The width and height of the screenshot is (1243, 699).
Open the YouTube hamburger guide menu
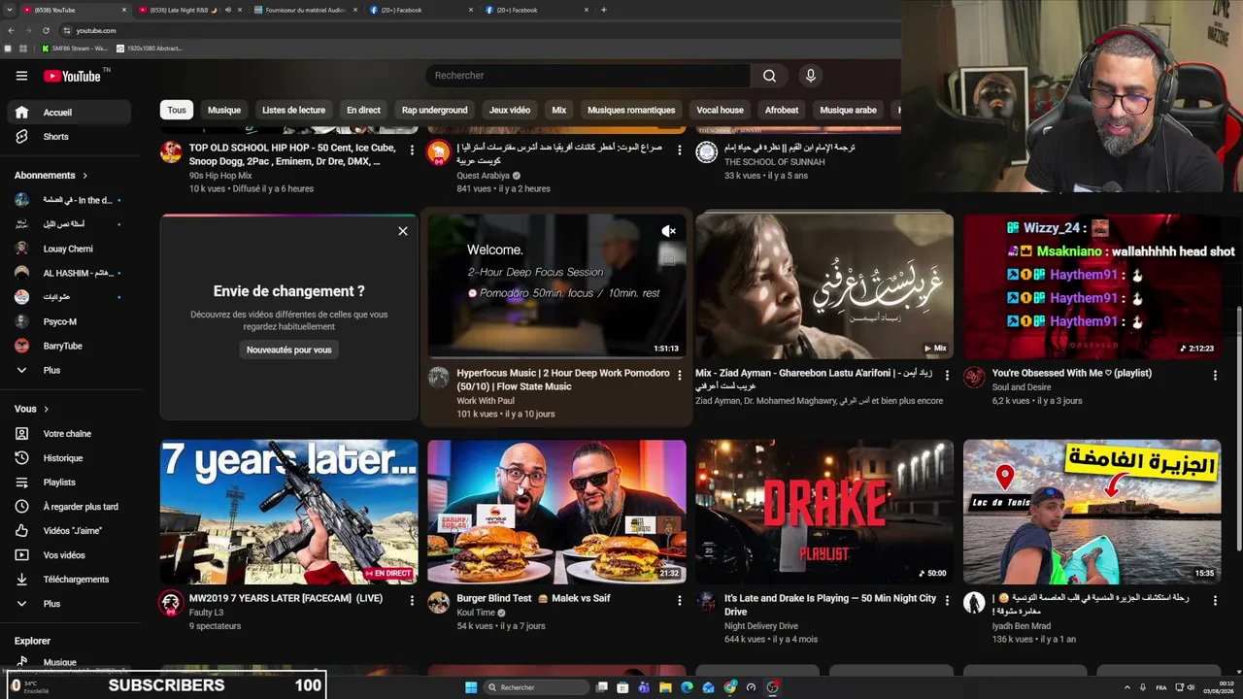pos(21,76)
